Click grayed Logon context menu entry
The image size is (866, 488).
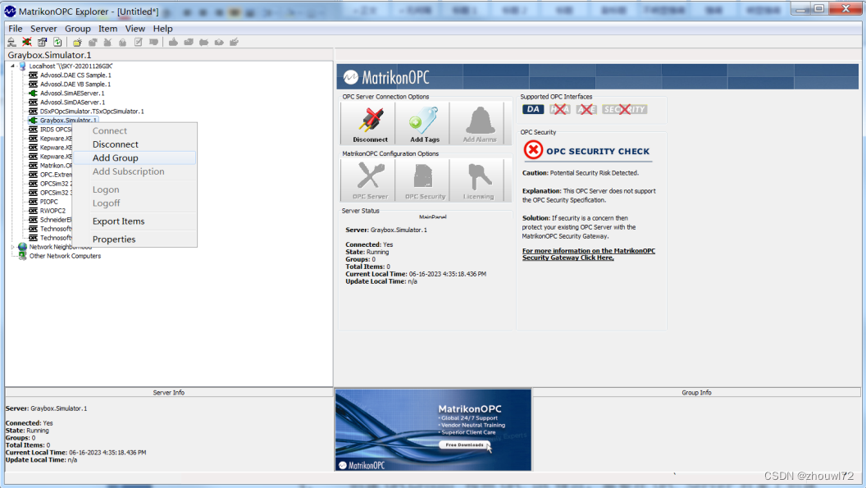click(134, 189)
